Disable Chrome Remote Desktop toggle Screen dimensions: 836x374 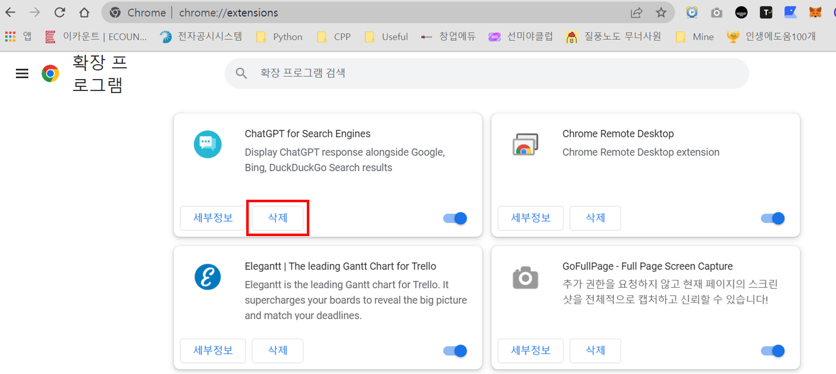pos(773,218)
